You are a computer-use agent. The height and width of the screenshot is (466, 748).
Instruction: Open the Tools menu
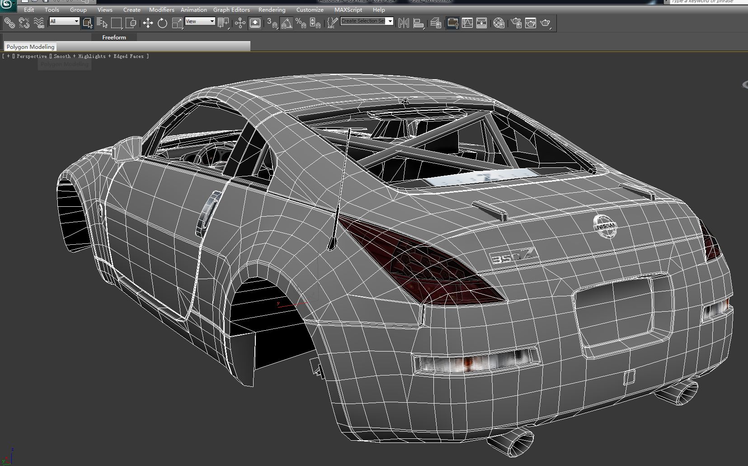(52, 10)
